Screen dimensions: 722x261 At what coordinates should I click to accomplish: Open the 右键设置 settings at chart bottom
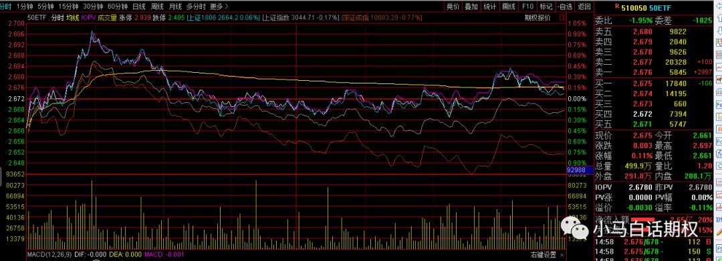click(543, 255)
